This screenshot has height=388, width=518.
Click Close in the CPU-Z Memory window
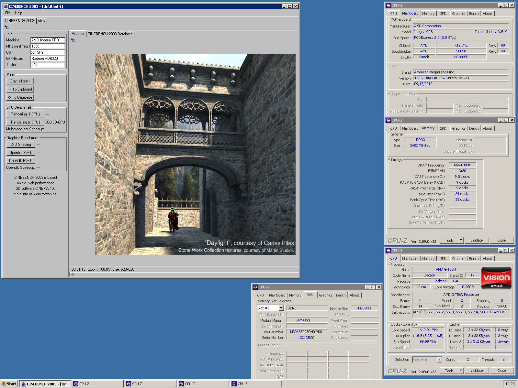501,240
